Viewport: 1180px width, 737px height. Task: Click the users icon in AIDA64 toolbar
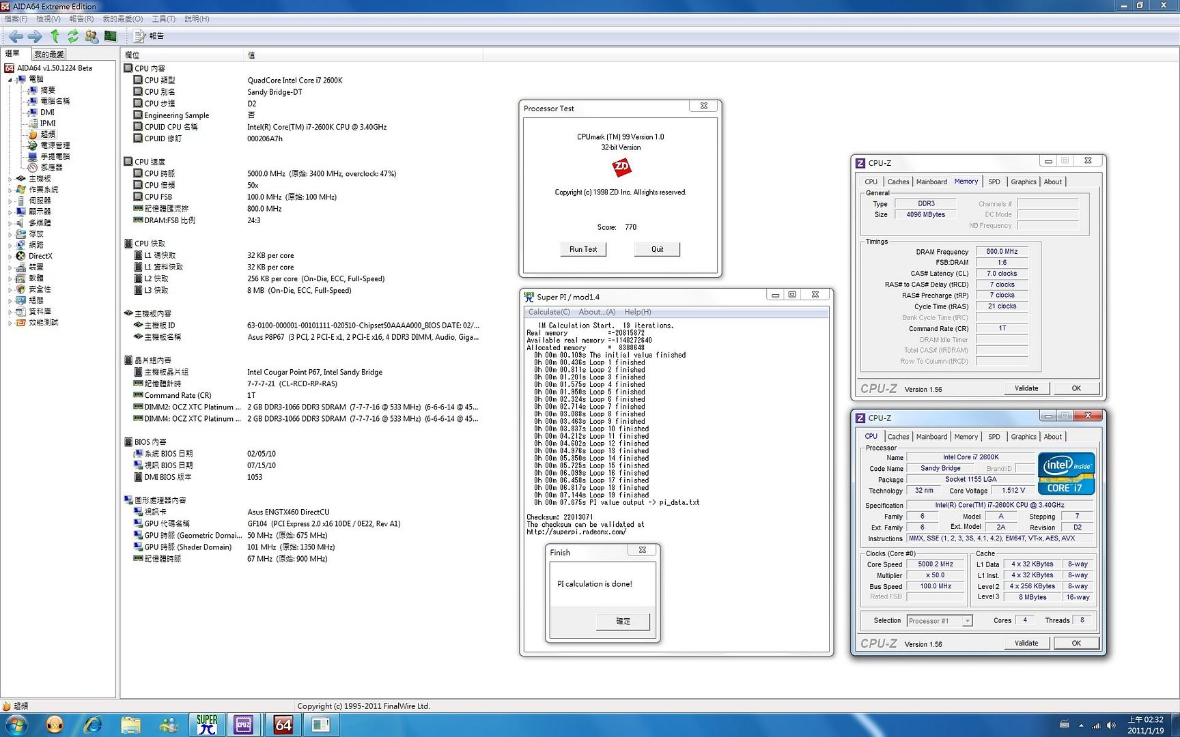[x=92, y=36]
